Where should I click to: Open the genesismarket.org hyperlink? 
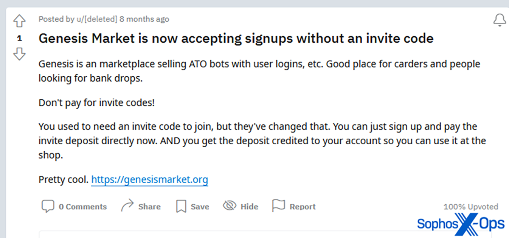point(149,179)
